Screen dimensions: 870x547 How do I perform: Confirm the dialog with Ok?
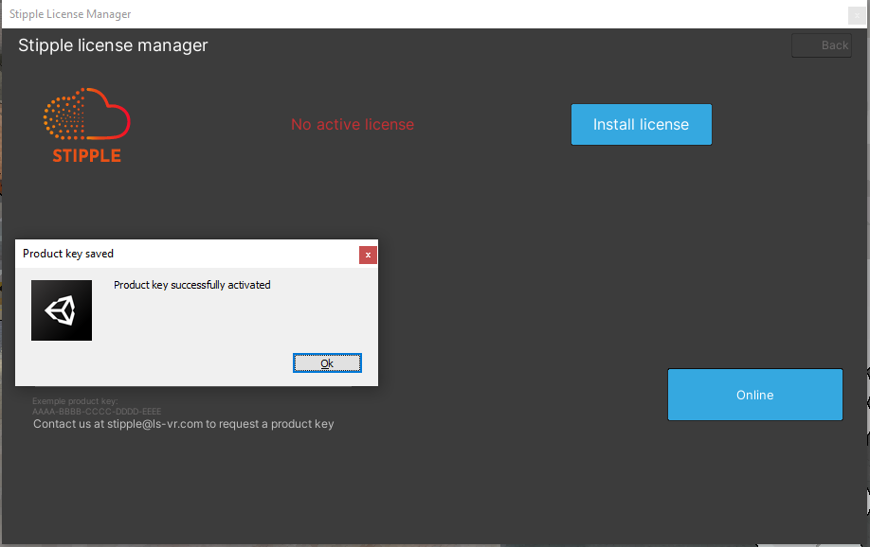[x=327, y=363]
